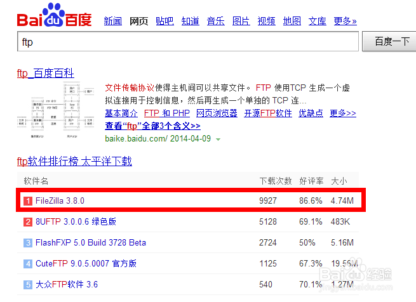416x302 pixels.
Task: Open the 视频 video tab
Action: pyautogui.click(x=266, y=21)
